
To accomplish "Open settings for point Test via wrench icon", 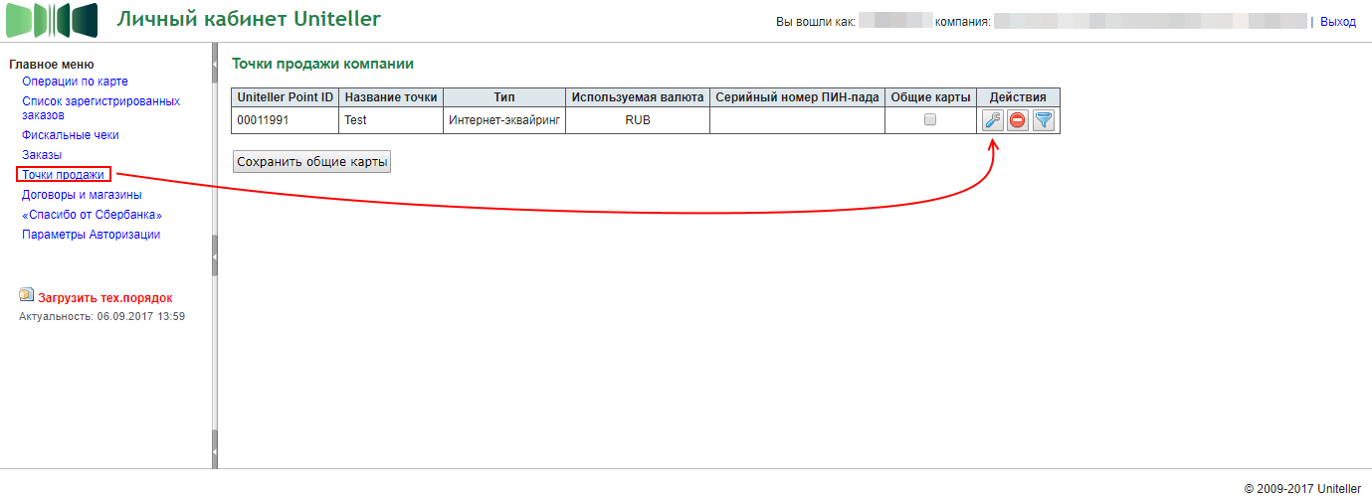I will point(992,121).
